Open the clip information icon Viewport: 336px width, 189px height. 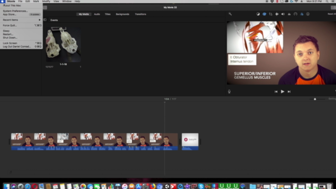pyautogui.click(x=308, y=14)
